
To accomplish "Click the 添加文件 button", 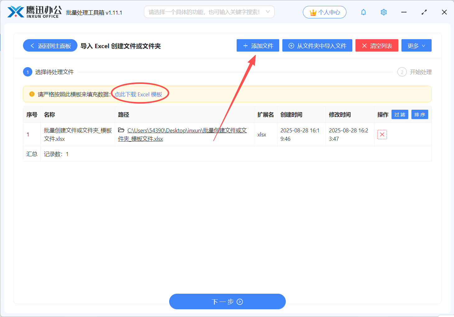I will 258,46.
